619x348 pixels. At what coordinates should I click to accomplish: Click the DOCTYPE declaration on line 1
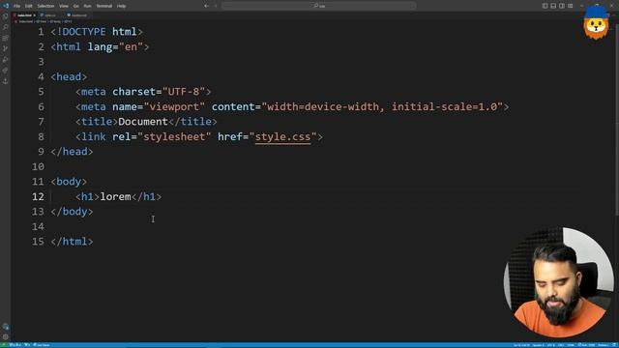pos(97,32)
